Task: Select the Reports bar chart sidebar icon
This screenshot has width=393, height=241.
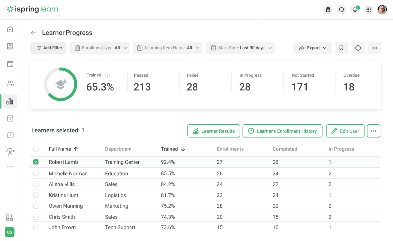Action: [x=10, y=101]
